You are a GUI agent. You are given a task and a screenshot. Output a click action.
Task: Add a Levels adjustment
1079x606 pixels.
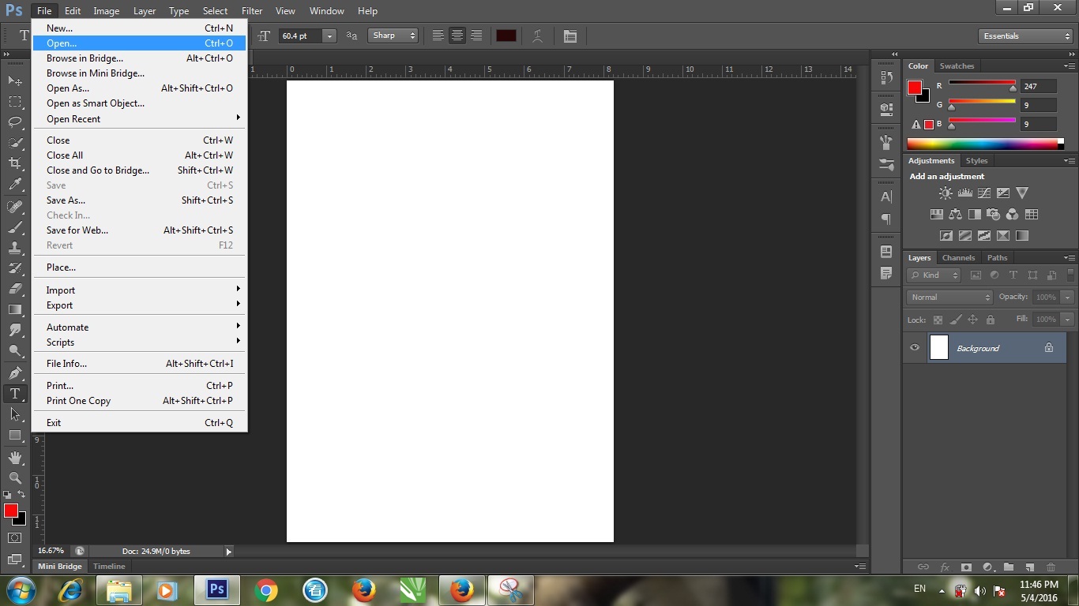click(964, 193)
